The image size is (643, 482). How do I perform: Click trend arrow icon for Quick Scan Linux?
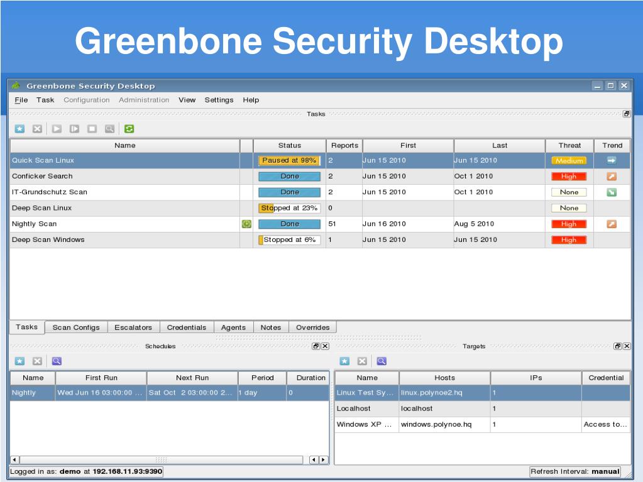612,161
